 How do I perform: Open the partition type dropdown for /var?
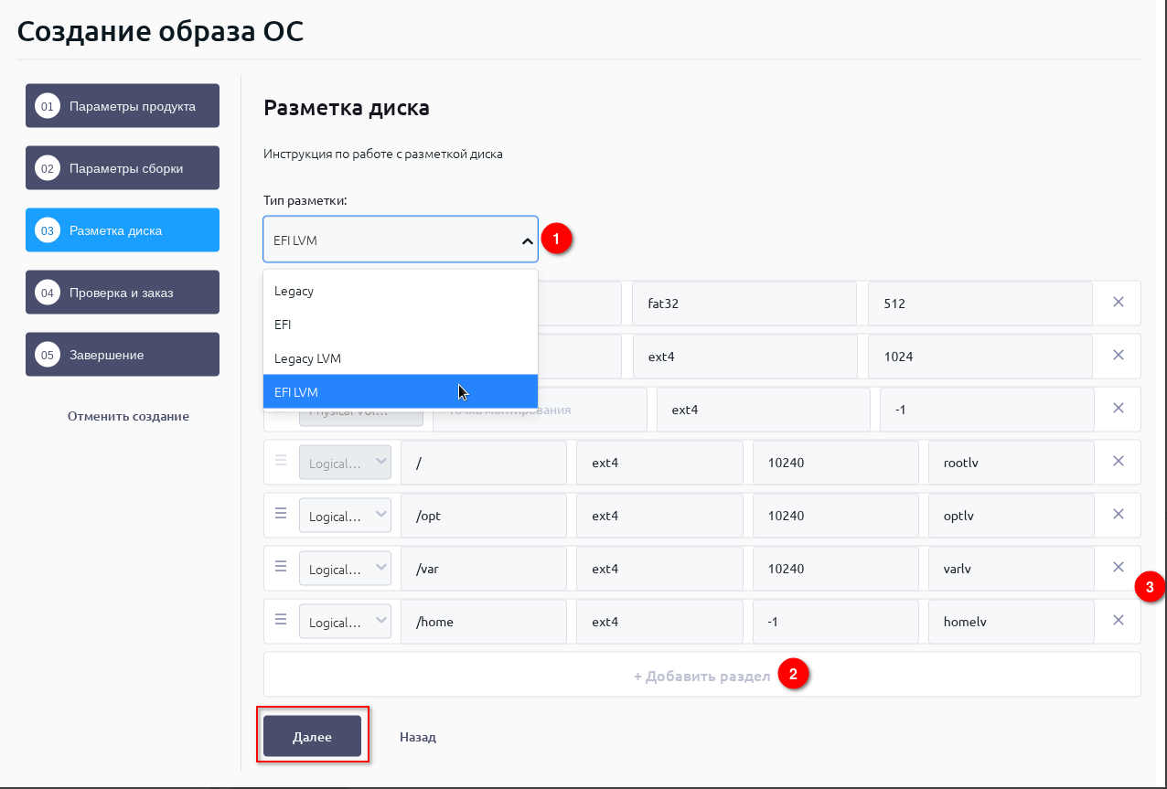pyautogui.click(x=345, y=569)
